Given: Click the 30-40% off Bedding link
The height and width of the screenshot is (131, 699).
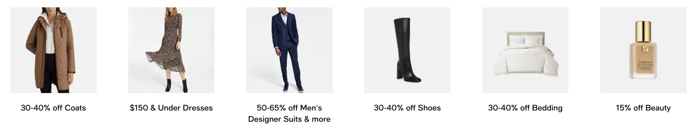Looking at the screenshot, I should click(x=525, y=108).
